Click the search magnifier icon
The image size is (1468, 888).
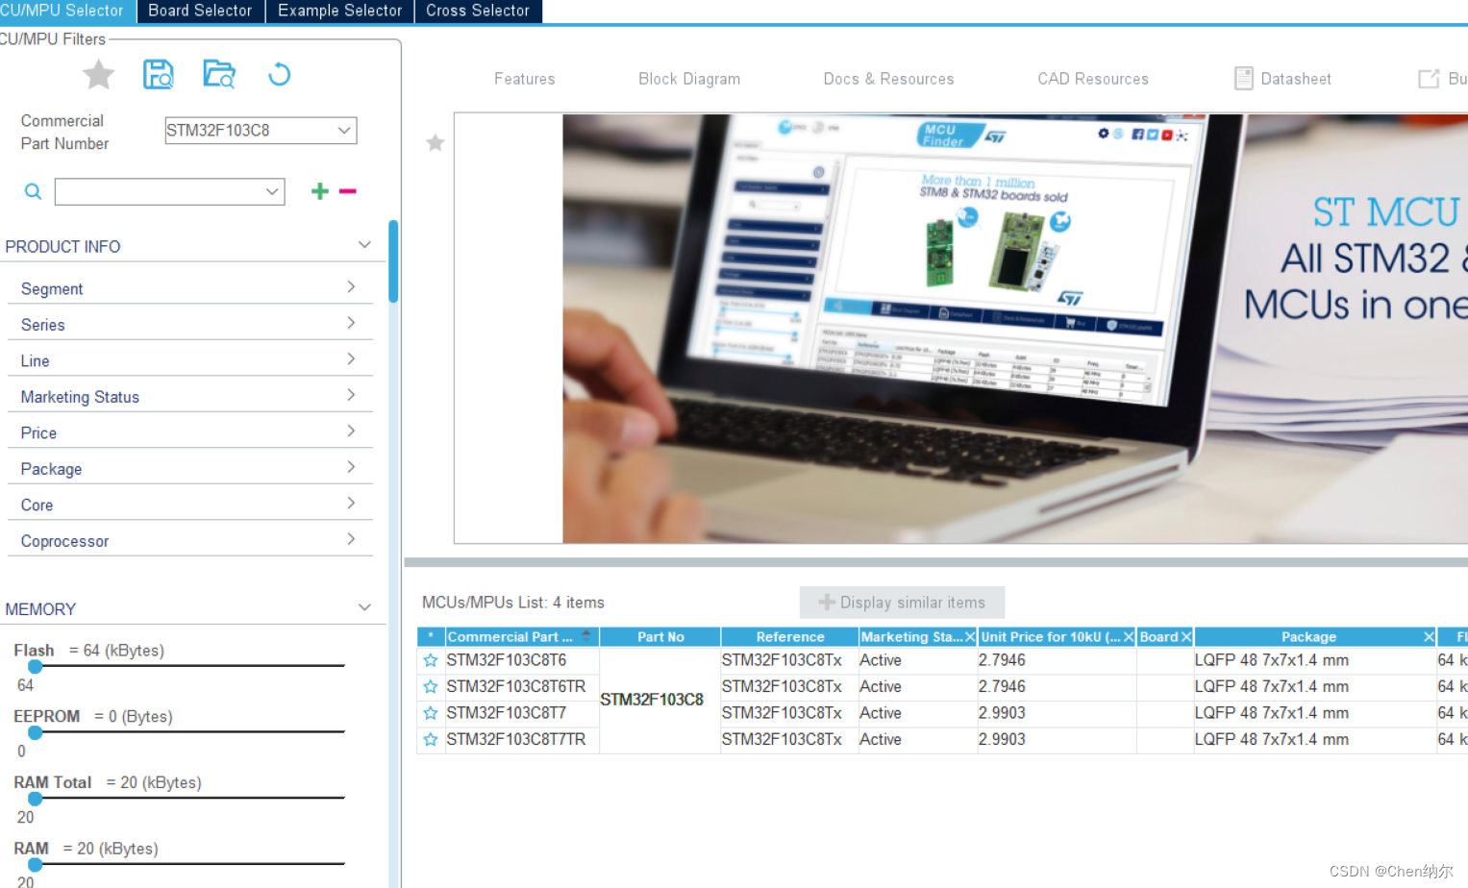33,191
